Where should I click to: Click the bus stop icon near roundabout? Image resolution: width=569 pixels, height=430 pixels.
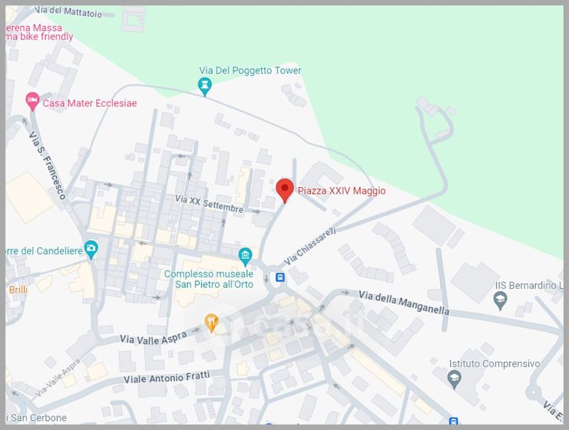[x=279, y=277]
